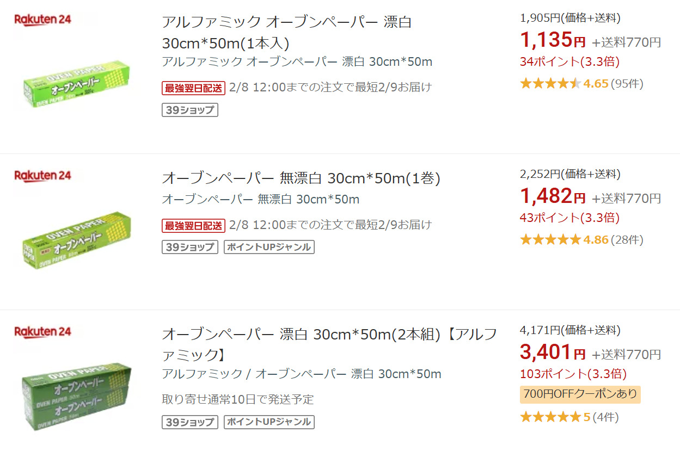Viewport: 680px width, 451px height.
Task: Click the 最強翌日配送 badge on first listing
Action: tap(193, 88)
